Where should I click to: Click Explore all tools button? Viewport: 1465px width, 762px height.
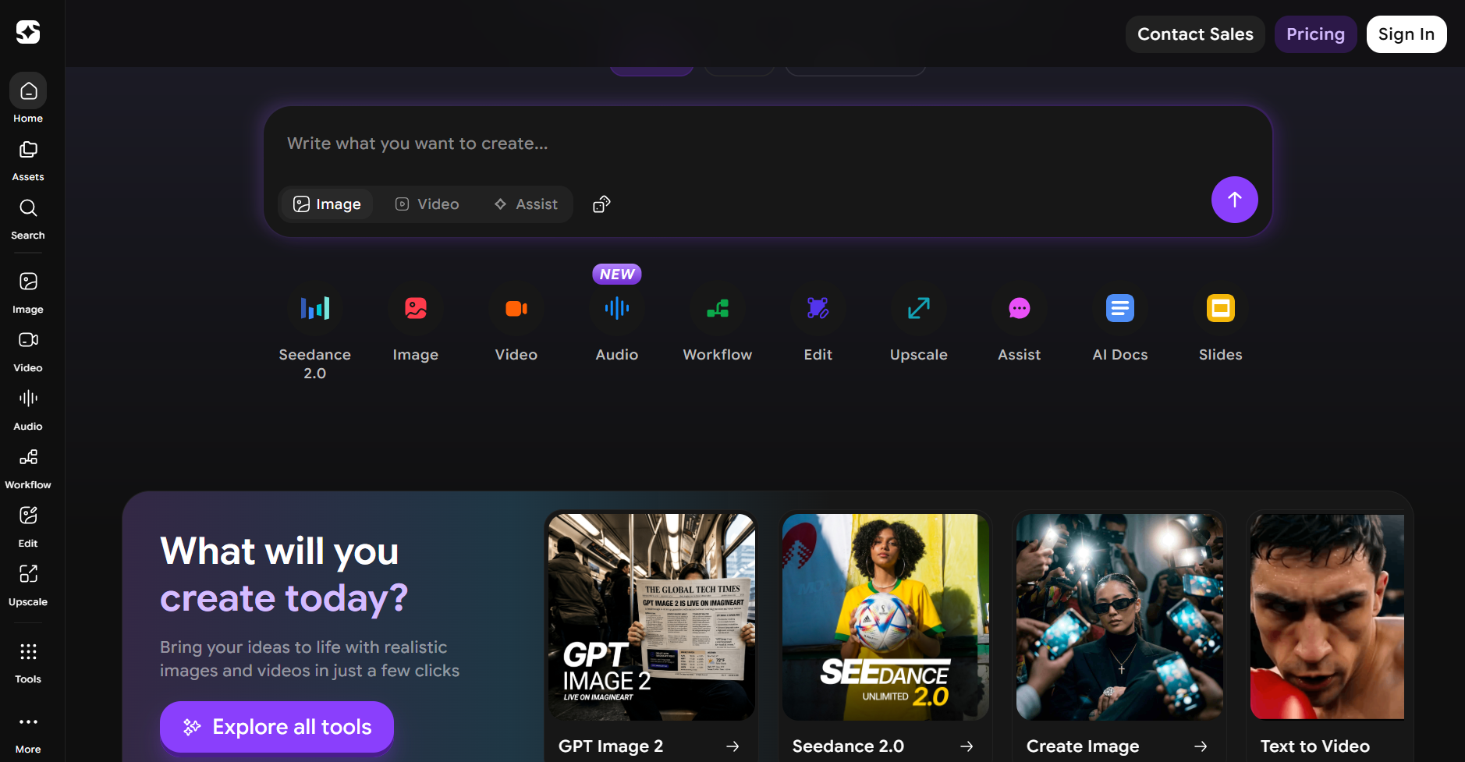(277, 727)
